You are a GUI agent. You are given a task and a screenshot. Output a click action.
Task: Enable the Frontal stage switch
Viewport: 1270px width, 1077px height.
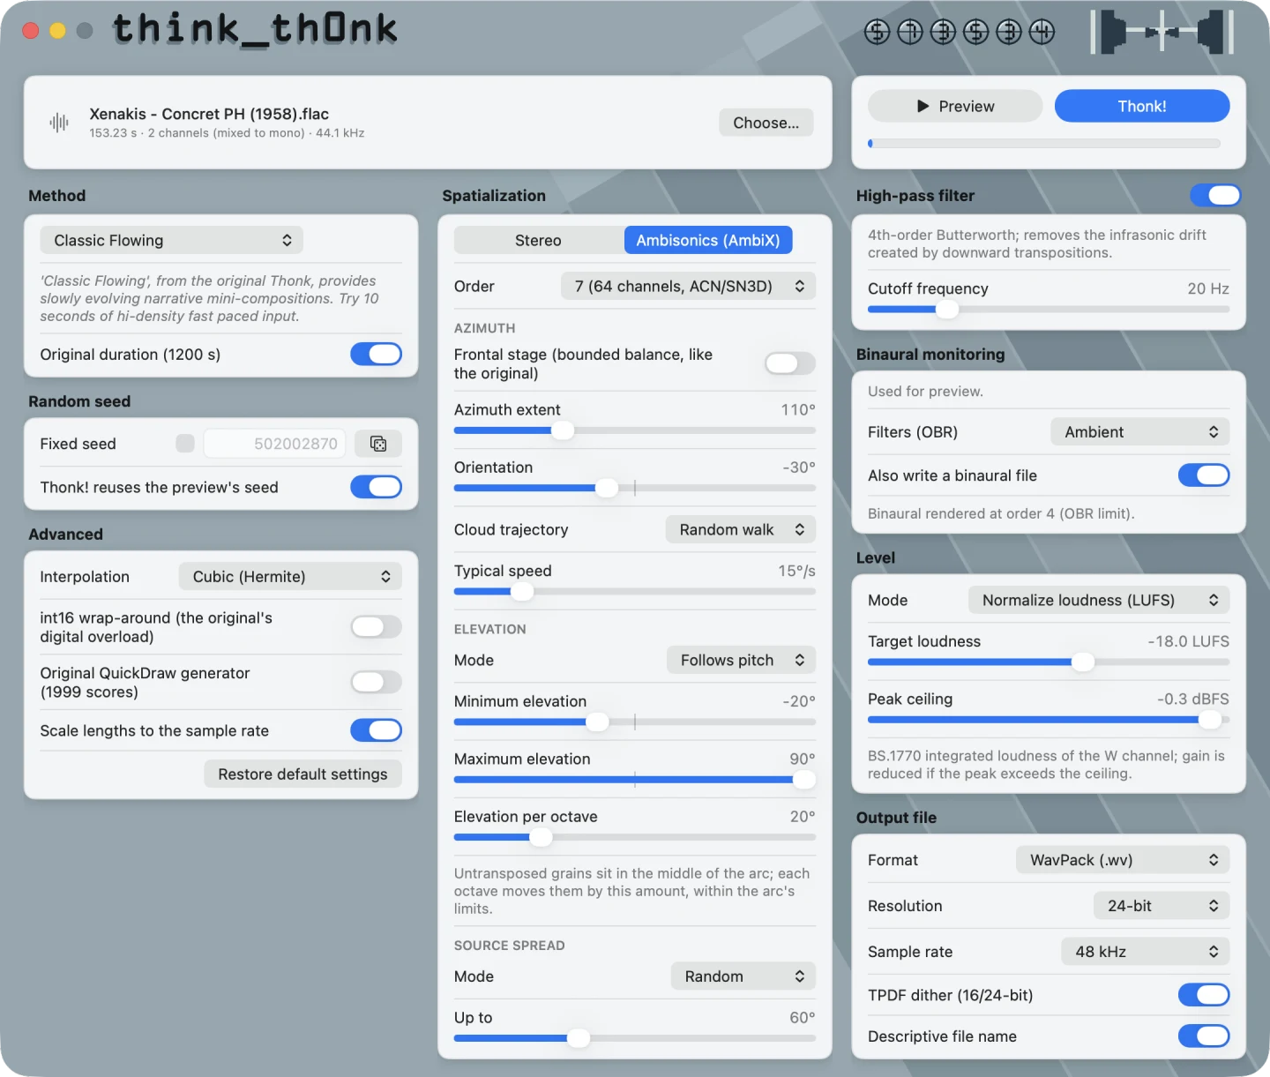(x=790, y=363)
